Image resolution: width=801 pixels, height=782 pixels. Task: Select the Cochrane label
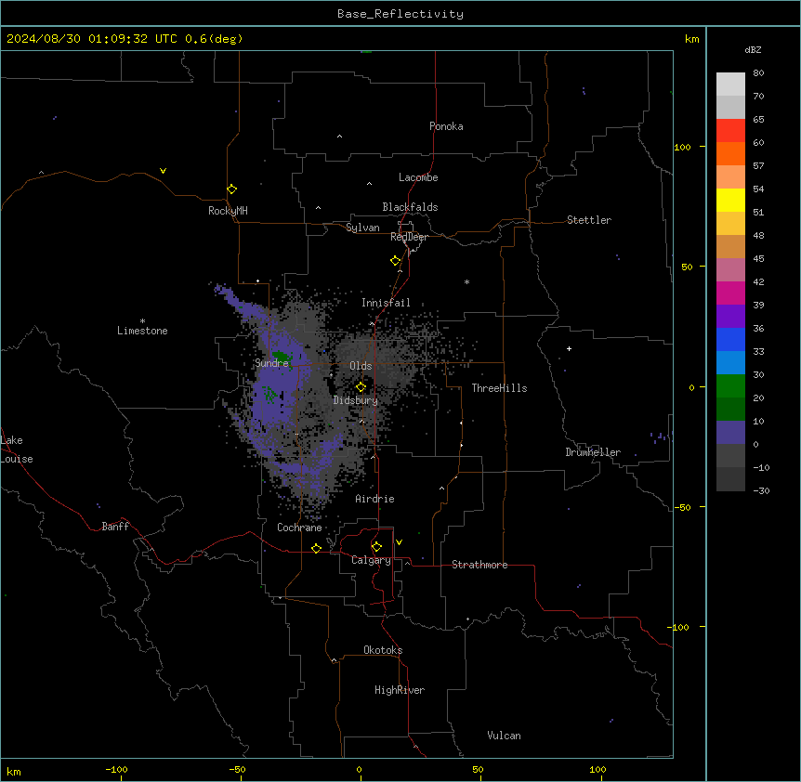click(x=299, y=528)
